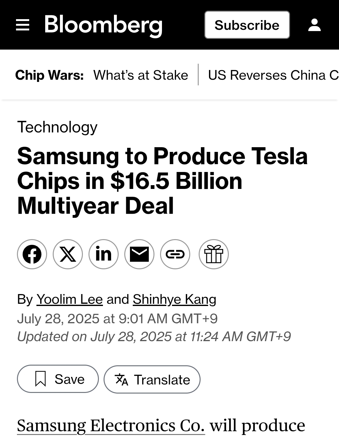Viewport: 339px width, 440px height.
Task: Click the Subscribe button
Action: [247, 25]
